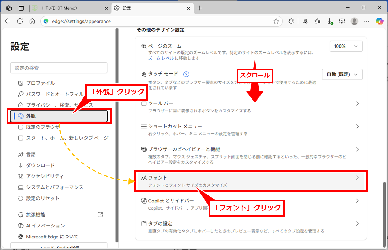The width and height of the screenshot is (388, 250).
Task: Click the ズーム レベル link
Action: click(161, 58)
